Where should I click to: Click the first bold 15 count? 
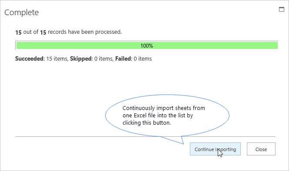tap(18, 32)
